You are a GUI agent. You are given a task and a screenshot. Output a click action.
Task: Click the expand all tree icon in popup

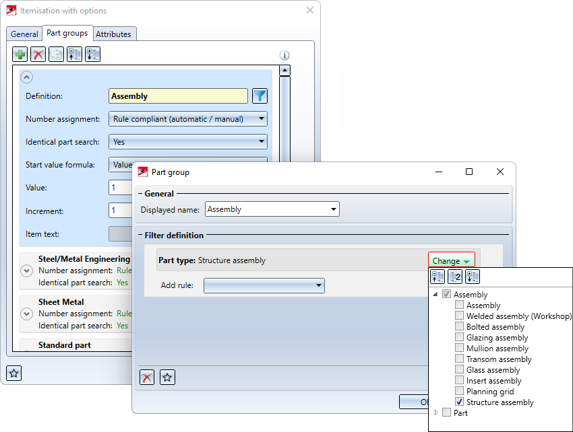(473, 277)
